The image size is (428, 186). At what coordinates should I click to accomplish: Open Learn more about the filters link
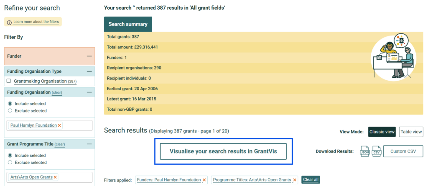click(36, 22)
